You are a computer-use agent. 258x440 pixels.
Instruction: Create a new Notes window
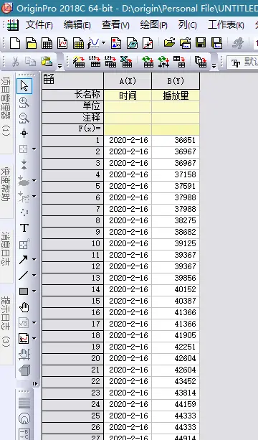tap(132, 43)
